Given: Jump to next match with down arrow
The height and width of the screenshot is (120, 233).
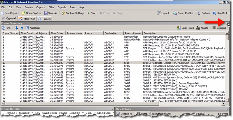Looking at the screenshot, I should [x=16, y=28].
